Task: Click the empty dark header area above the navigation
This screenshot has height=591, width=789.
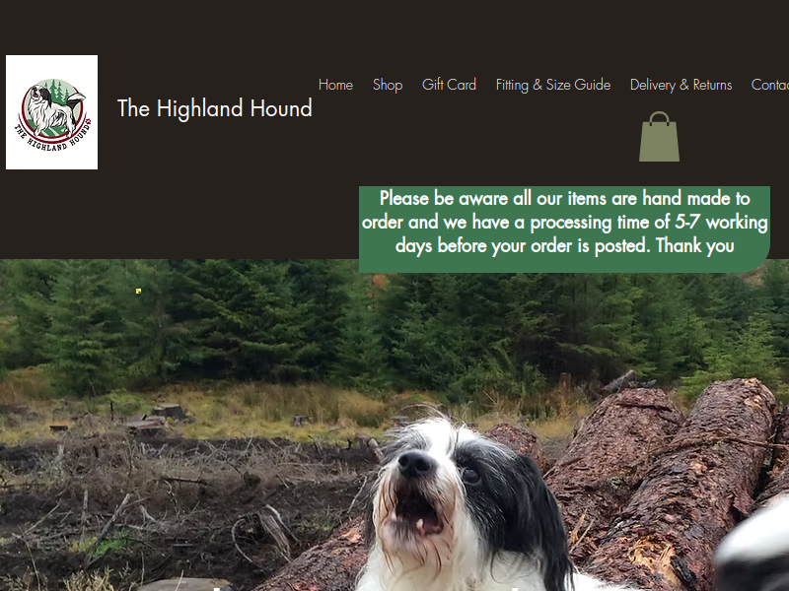Action: [394, 26]
